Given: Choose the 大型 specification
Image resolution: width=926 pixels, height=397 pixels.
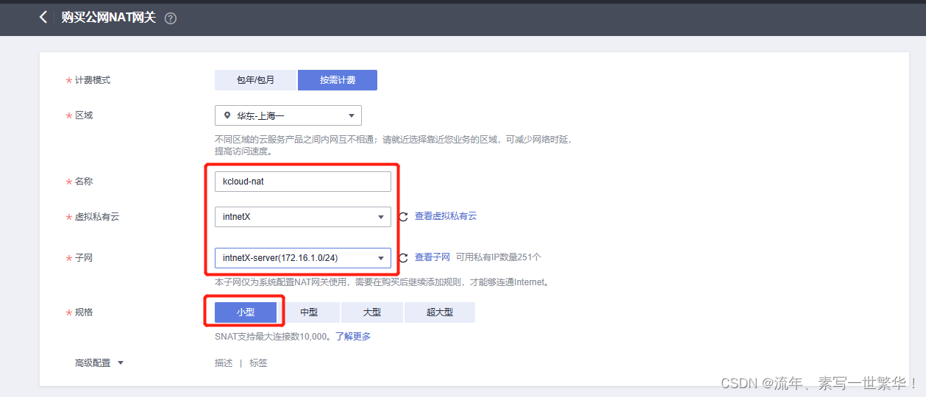Looking at the screenshot, I should point(372,312).
